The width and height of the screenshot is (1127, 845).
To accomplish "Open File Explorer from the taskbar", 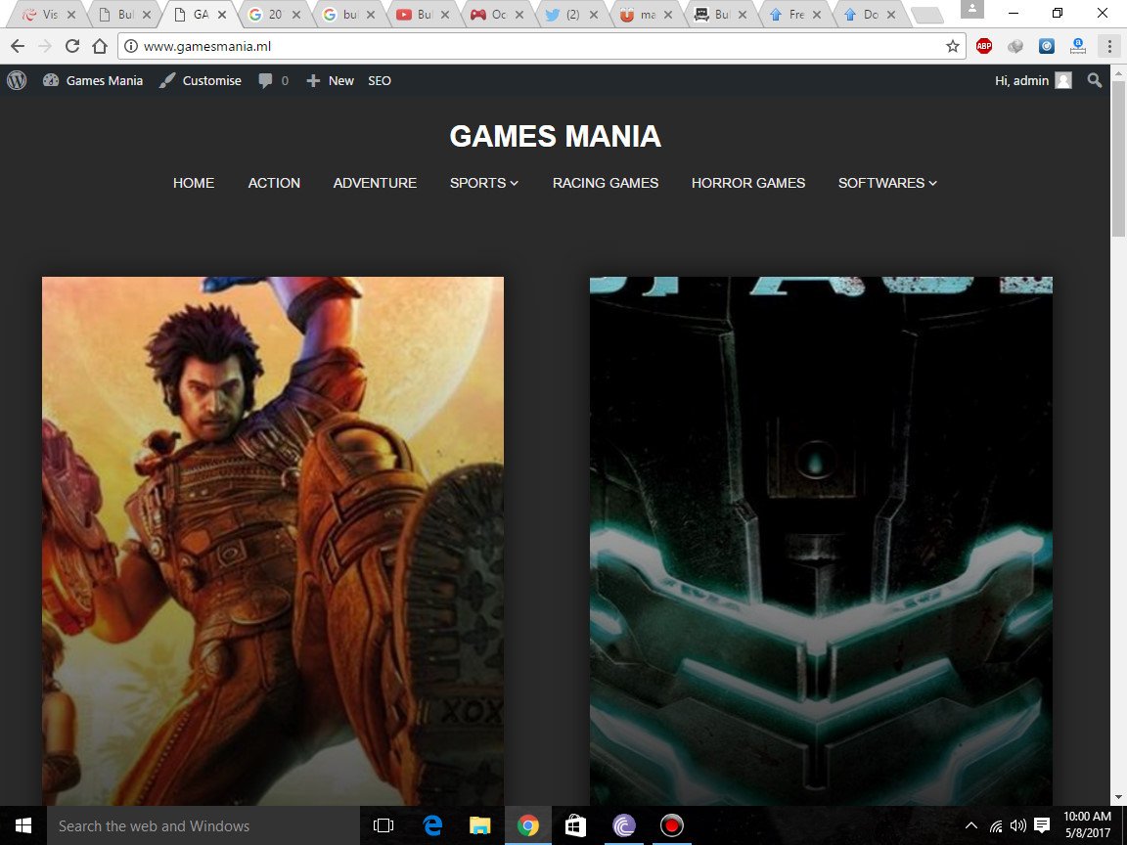I will point(480,825).
